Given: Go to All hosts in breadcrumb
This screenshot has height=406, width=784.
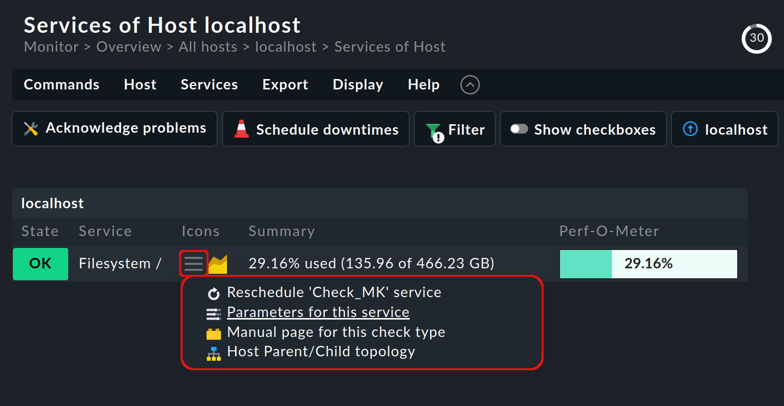Looking at the screenshot, I should pos(208,47).
